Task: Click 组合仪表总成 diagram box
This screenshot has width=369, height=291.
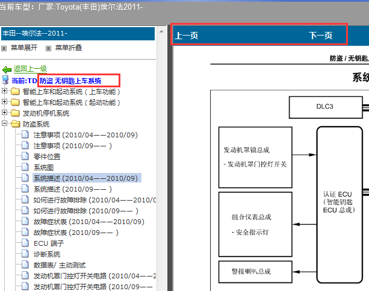Action: tap(255, 224)
